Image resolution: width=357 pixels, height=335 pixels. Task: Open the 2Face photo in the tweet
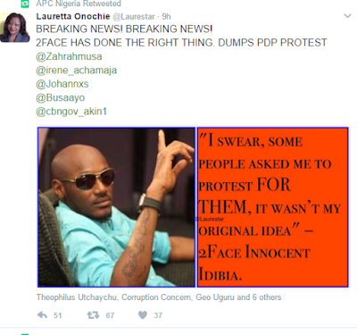click(x=116, y=207)
